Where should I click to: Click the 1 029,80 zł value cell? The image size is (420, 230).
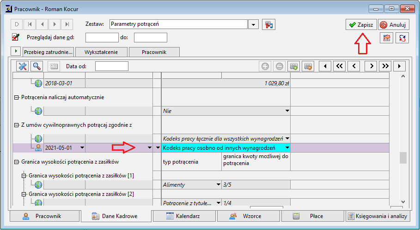[x=226, y=83]
